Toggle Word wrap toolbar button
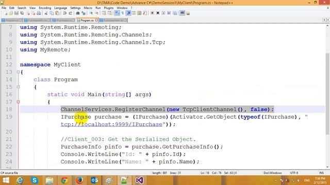Screen dimensions: 330x185 [x=117, y=13]
